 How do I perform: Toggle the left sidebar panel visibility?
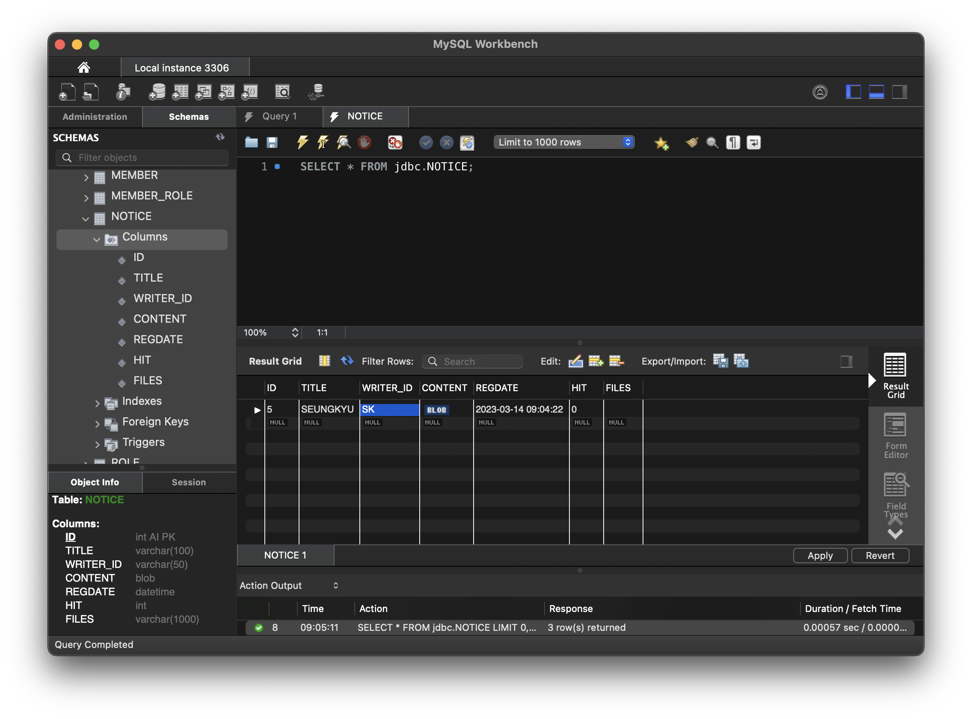pos(853,92)
